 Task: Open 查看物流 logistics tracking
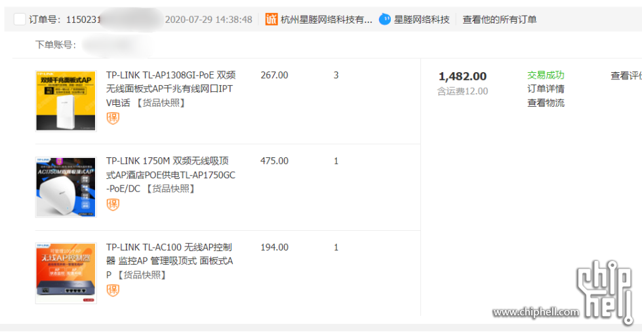(546, 103)
